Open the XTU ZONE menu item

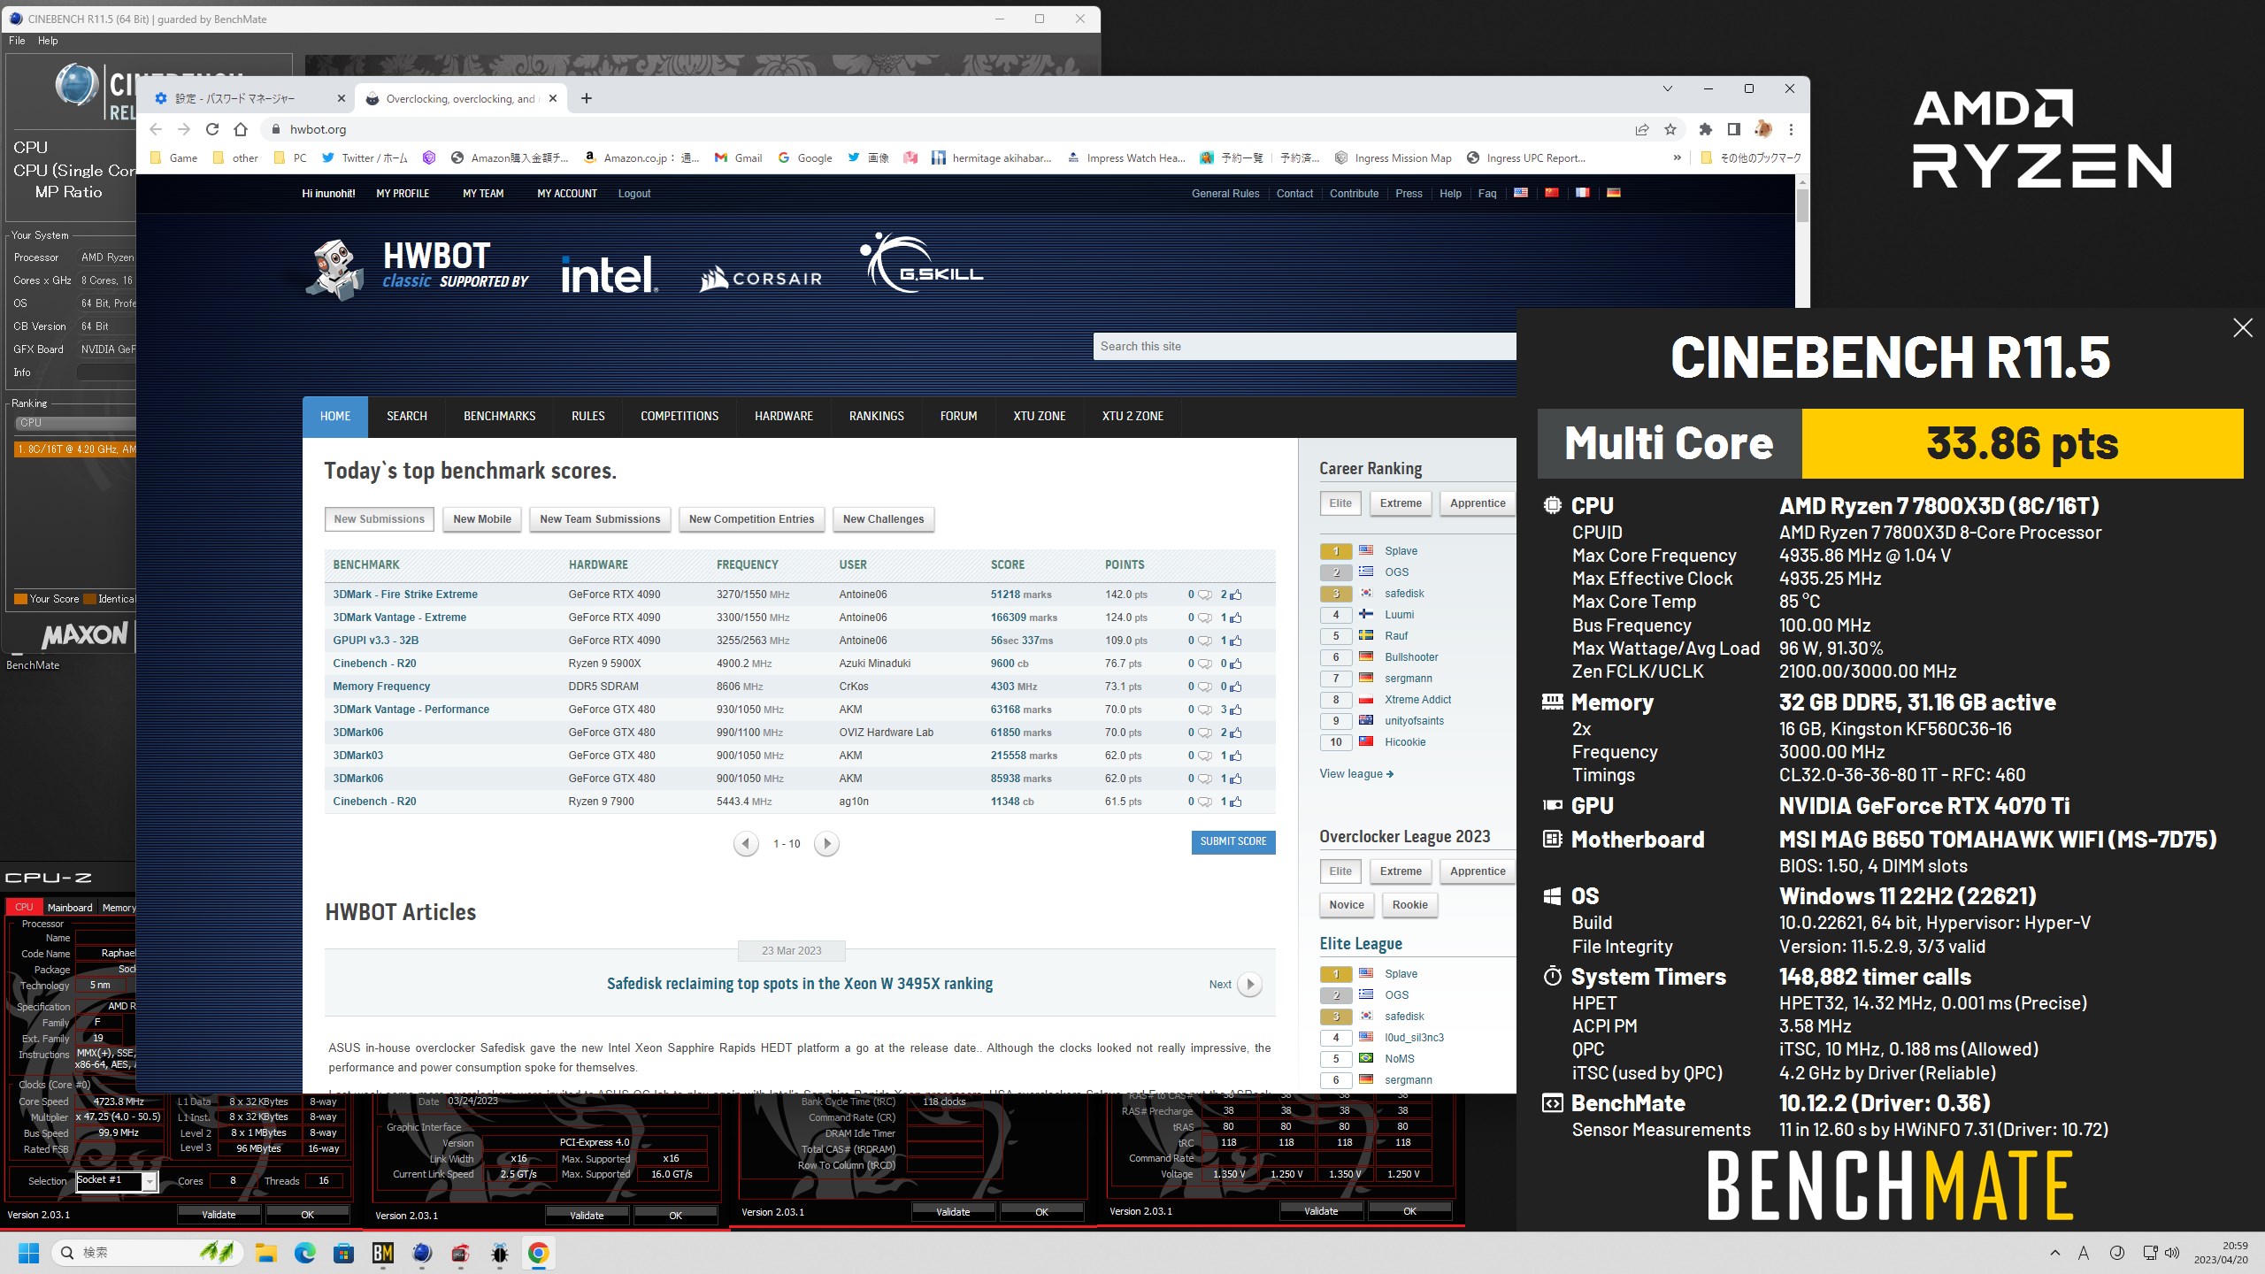coord(1040,416)
